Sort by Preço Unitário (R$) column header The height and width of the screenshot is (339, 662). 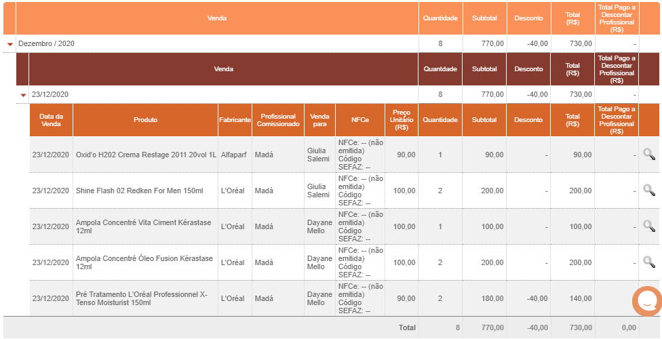pos(402,120)
